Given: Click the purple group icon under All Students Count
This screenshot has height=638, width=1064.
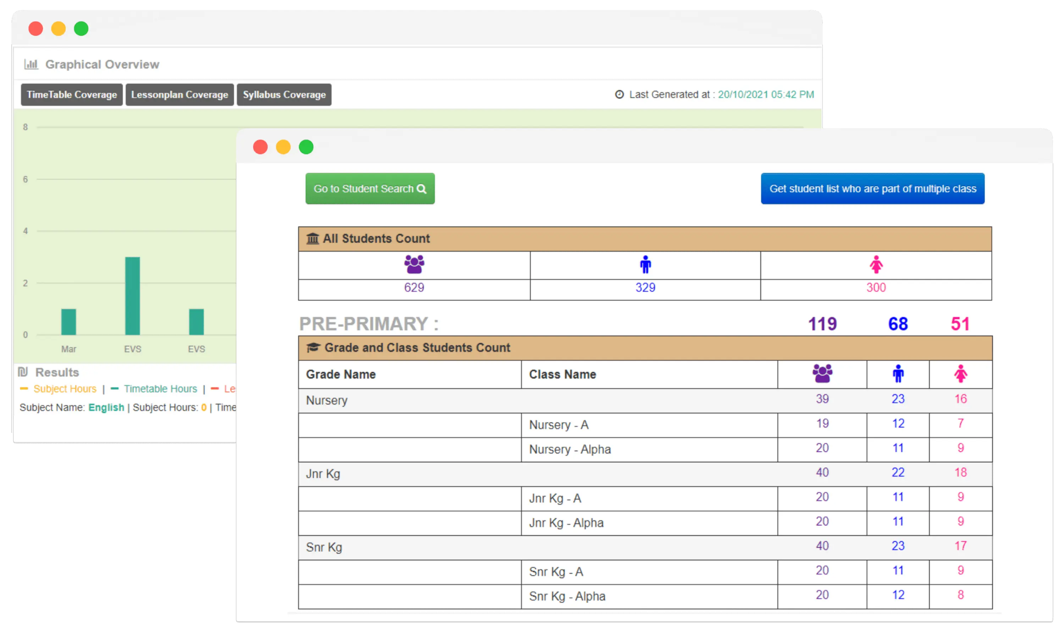Looking at the screenshot, I should pos(414,264).
